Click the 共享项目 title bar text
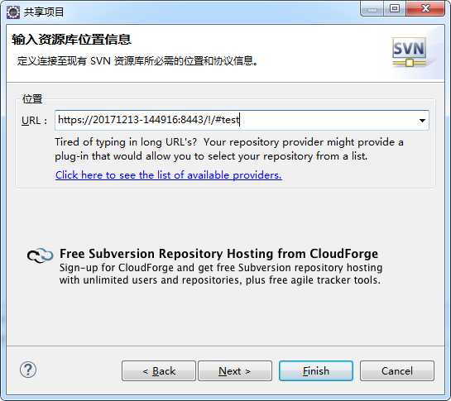The image size is (451, 401). coord(44,12)
